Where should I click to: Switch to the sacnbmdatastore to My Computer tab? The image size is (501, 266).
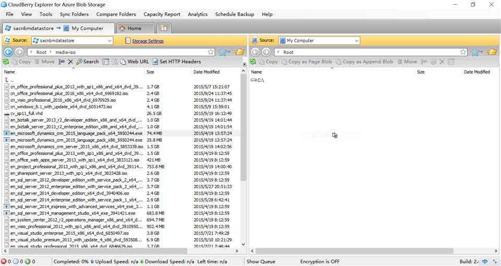tap(58, 28)
